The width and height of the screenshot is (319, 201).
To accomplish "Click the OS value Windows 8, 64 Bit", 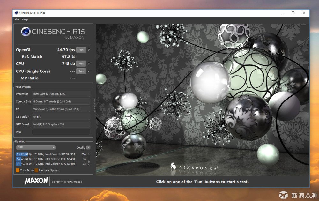I will (61, 109).
